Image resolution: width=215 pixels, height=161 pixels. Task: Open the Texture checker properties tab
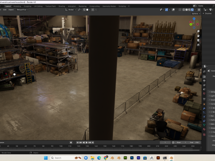(204, 135)
